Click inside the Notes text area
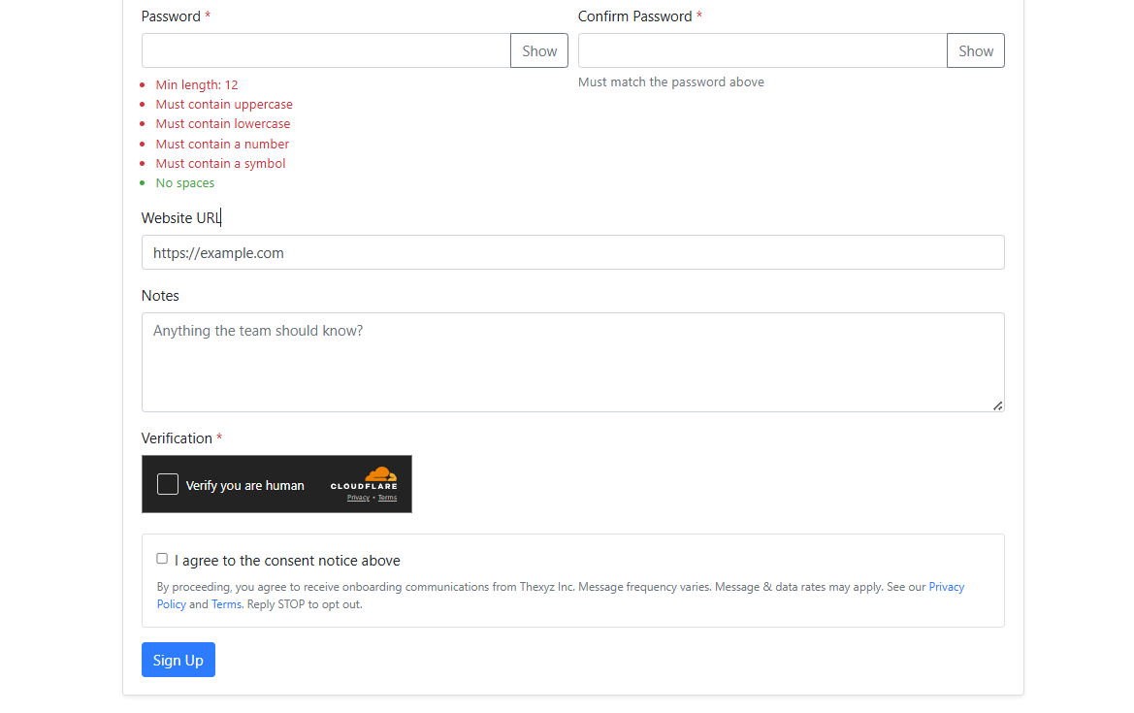 (572, 362)
